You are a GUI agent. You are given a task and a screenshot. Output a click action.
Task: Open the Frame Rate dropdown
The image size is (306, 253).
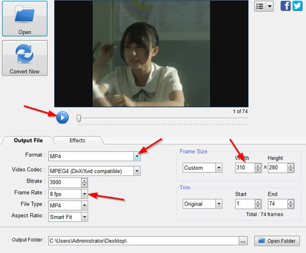coord(85,194)
